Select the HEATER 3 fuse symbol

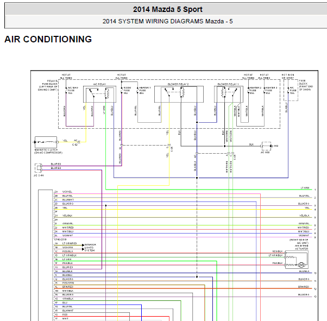(264, 90)
